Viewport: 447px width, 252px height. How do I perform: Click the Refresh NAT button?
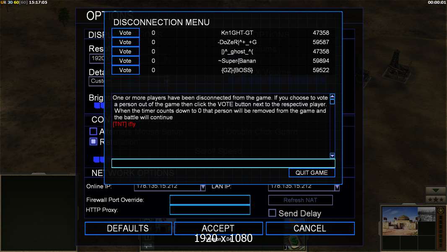[x=300, y=200]
